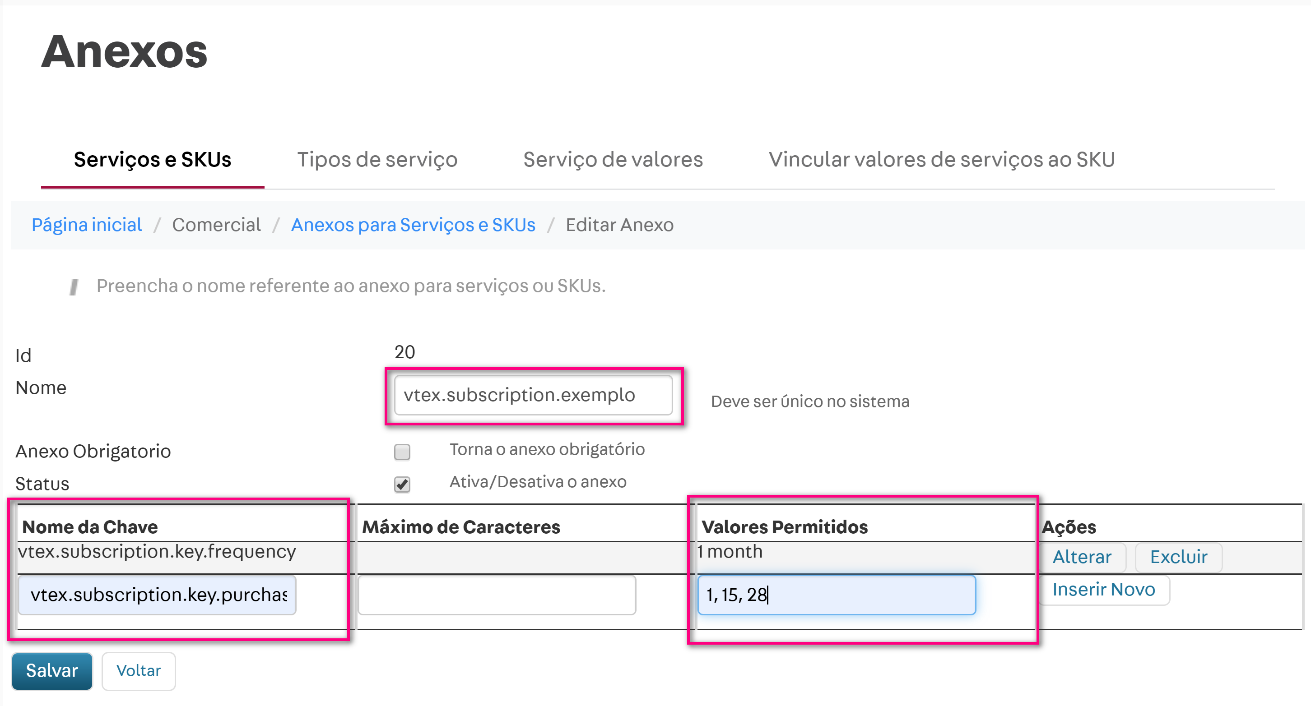
Task: Select the vtex.subscription.key.frequency row text
Action: (157, 552)
